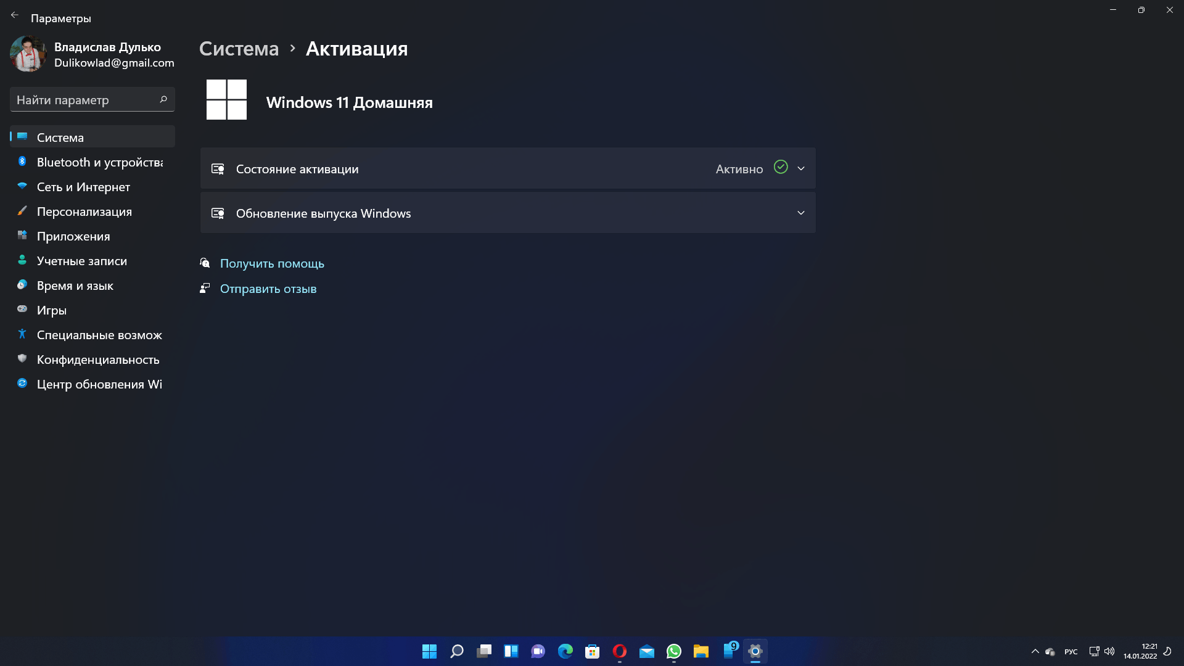1184x666 pixels.
Task: Click the Dulikowlad@gmail.com account text
Action: [x=114, y=63]
